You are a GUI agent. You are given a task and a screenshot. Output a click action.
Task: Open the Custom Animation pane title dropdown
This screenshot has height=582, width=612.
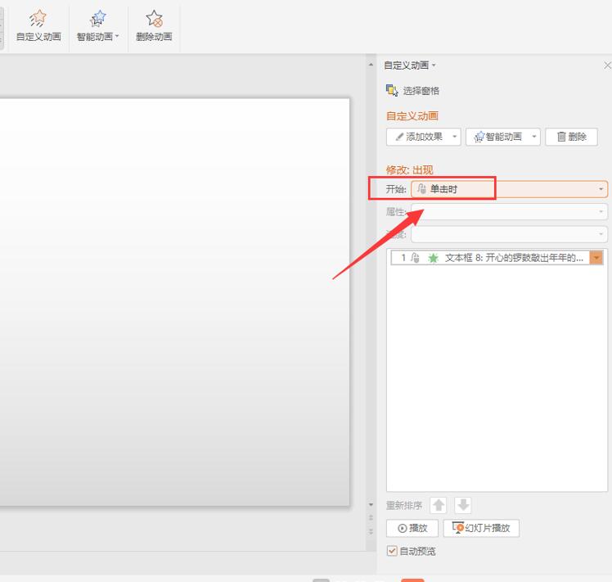pos(434,65)
